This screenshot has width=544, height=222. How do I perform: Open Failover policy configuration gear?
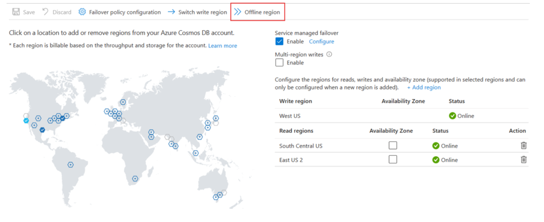pyautogui.click(x=82, y=12)
